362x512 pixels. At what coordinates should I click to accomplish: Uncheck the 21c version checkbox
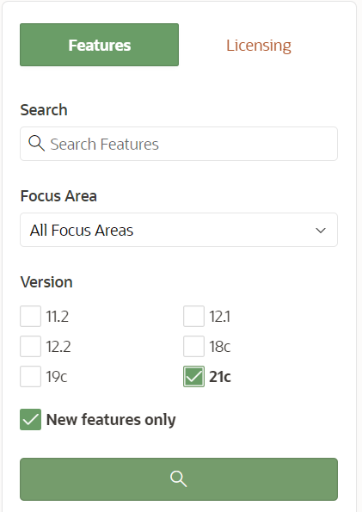pos(193,377)
